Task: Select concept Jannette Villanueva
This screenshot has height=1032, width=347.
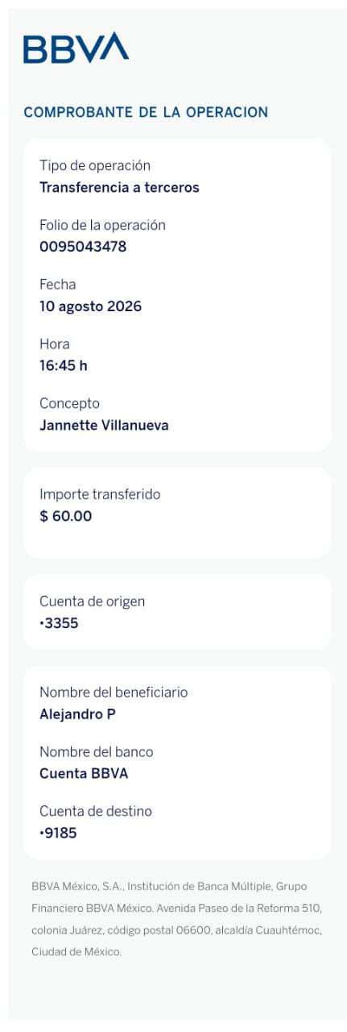Action: pyautogui.click(x=104, y=426)
